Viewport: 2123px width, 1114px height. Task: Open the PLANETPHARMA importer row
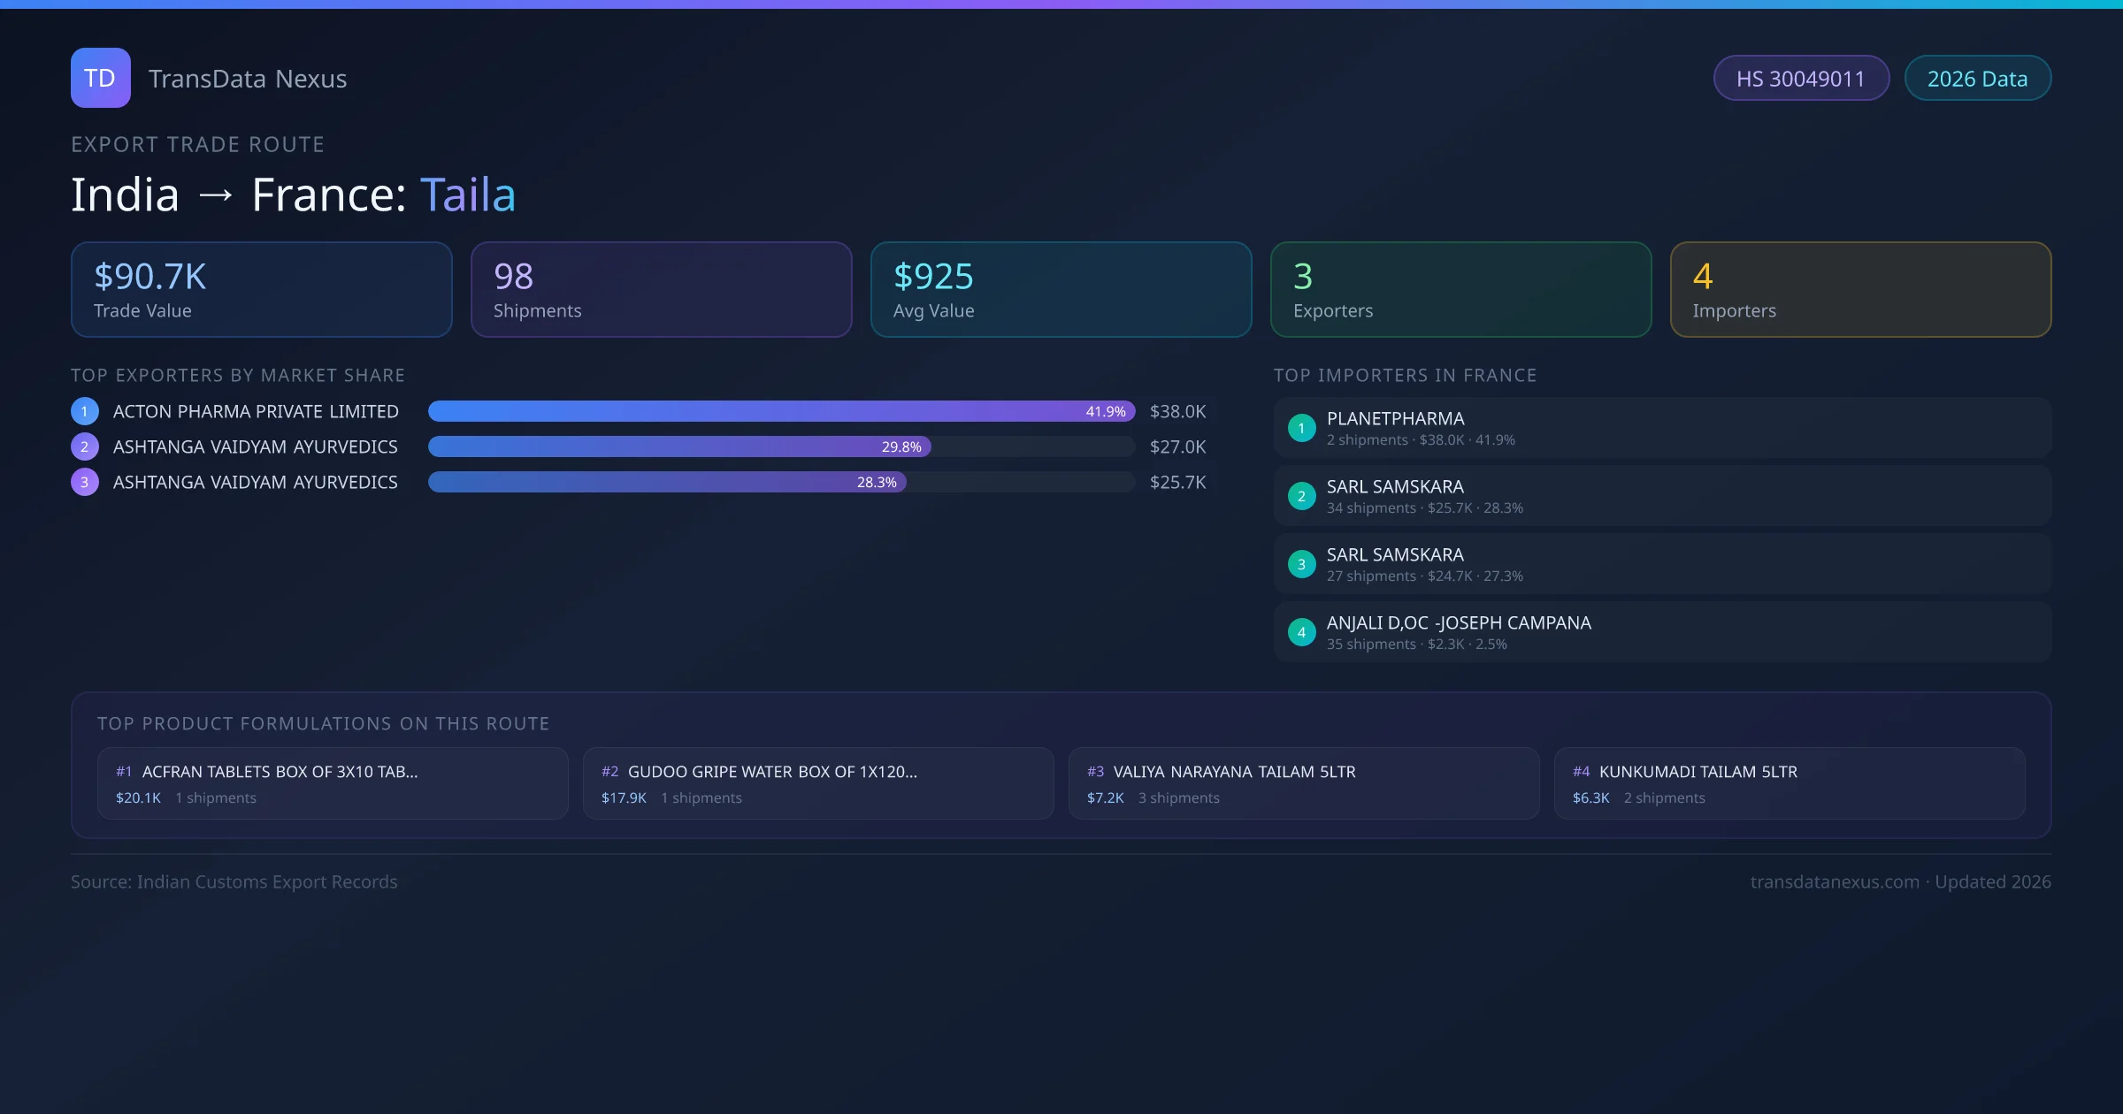pos(1661,428)
